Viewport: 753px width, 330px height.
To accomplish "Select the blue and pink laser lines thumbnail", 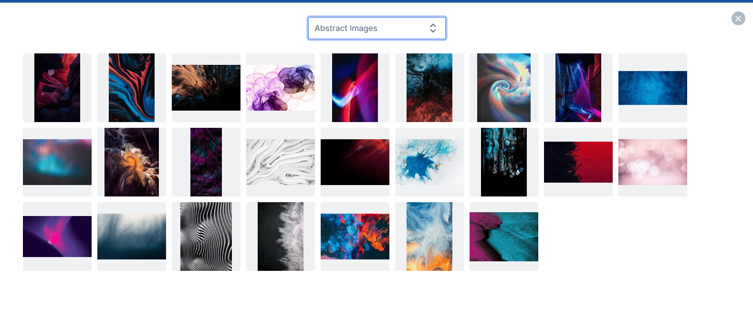I will (578, 88).
